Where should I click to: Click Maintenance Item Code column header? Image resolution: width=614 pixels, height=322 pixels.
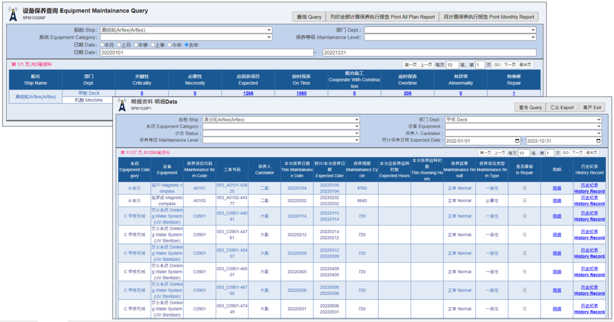[199, 170]
